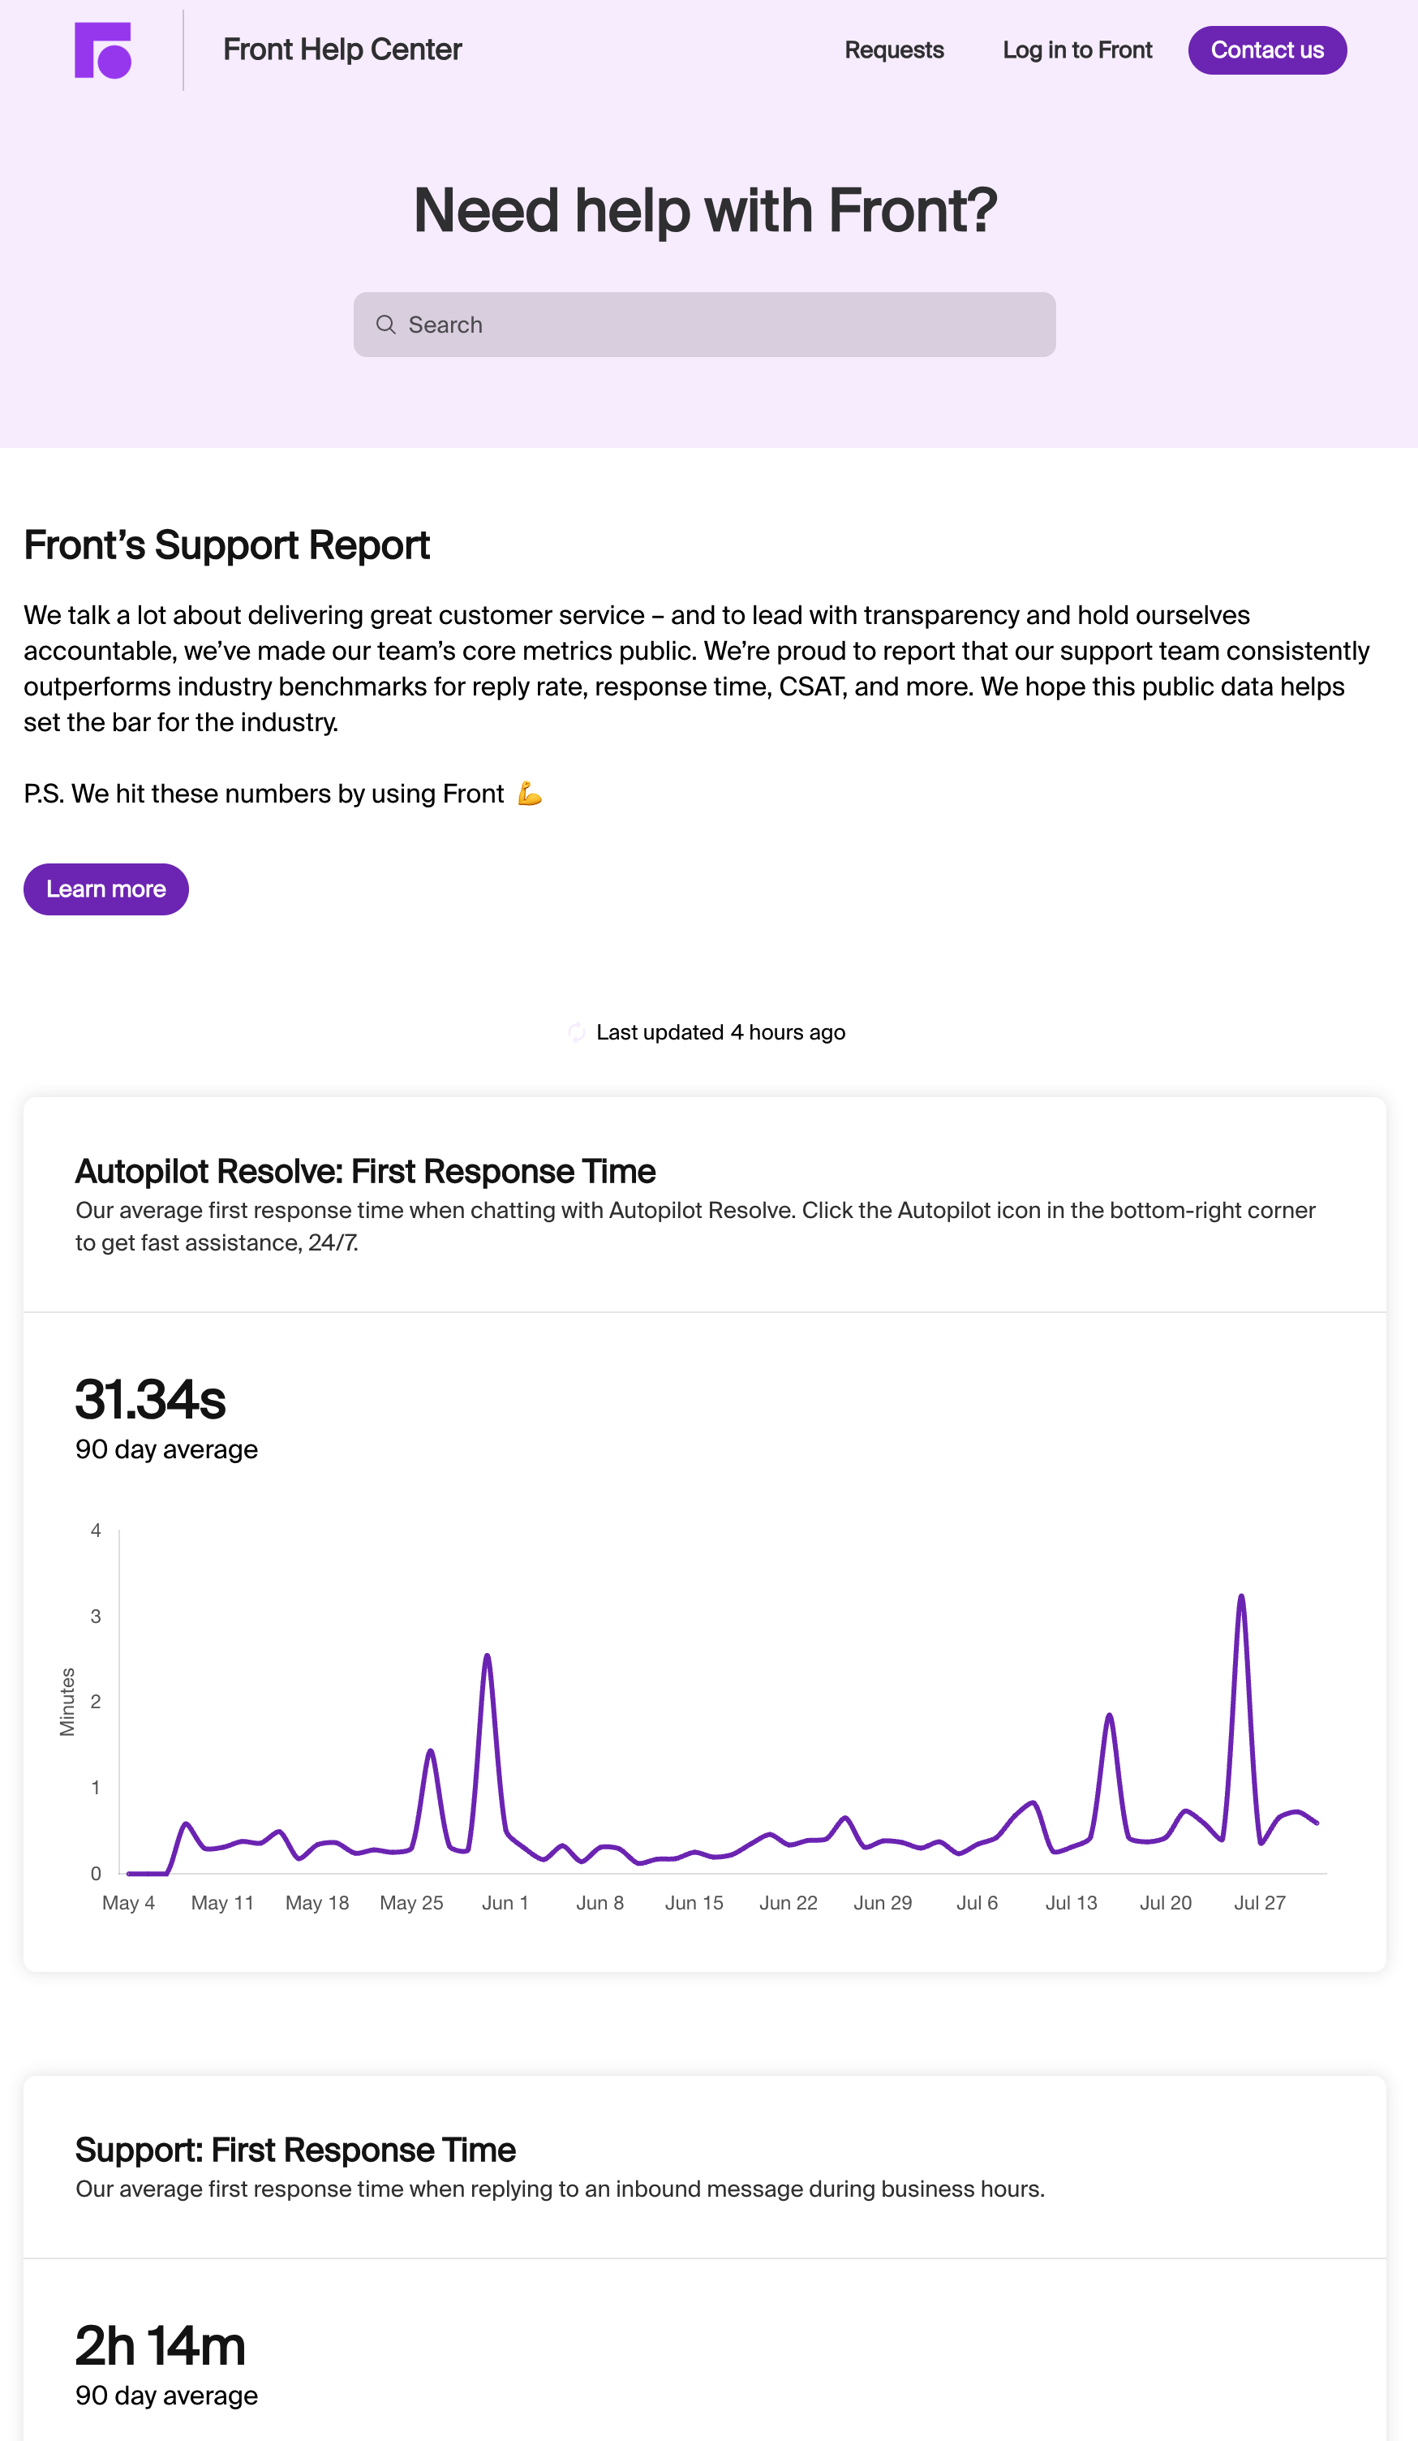Click the 2h 14m average value
This screenshot has width=1418, height=2441.
pyautogui.click(x=161, y=2346)
